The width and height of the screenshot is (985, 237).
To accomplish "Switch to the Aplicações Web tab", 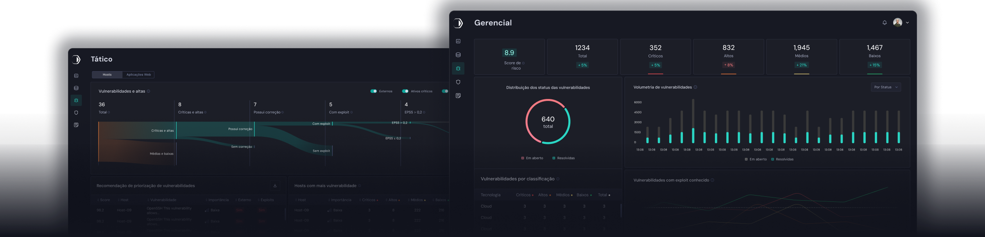I will point(138,75).
